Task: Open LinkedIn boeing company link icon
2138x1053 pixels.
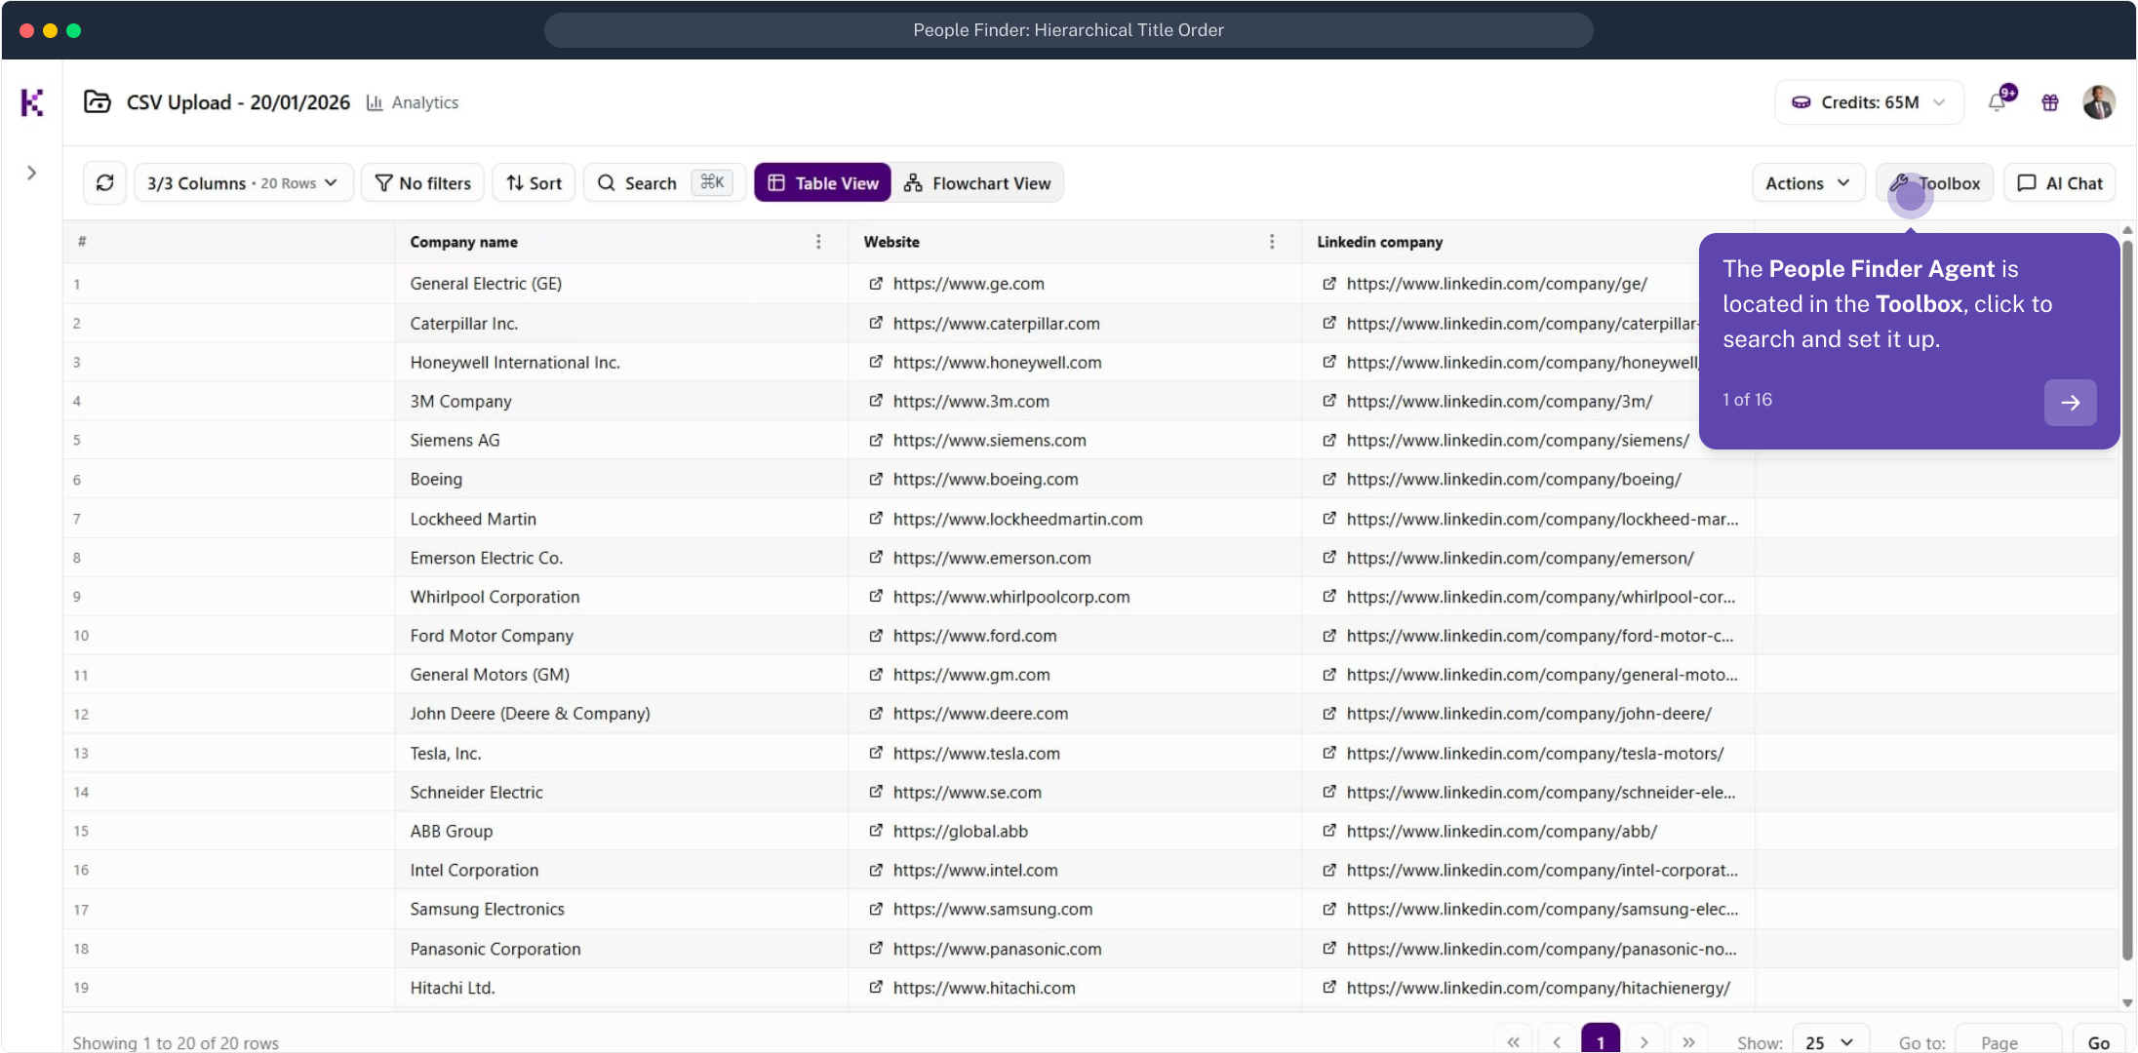Action: click(x=1329, y=479)
